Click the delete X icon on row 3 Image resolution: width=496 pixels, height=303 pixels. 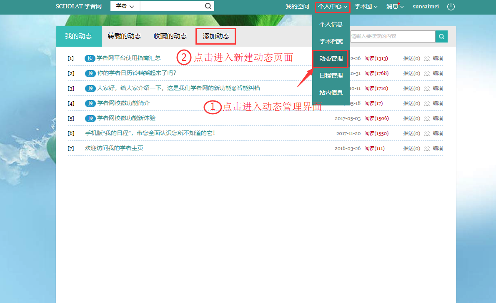(426, 88)
